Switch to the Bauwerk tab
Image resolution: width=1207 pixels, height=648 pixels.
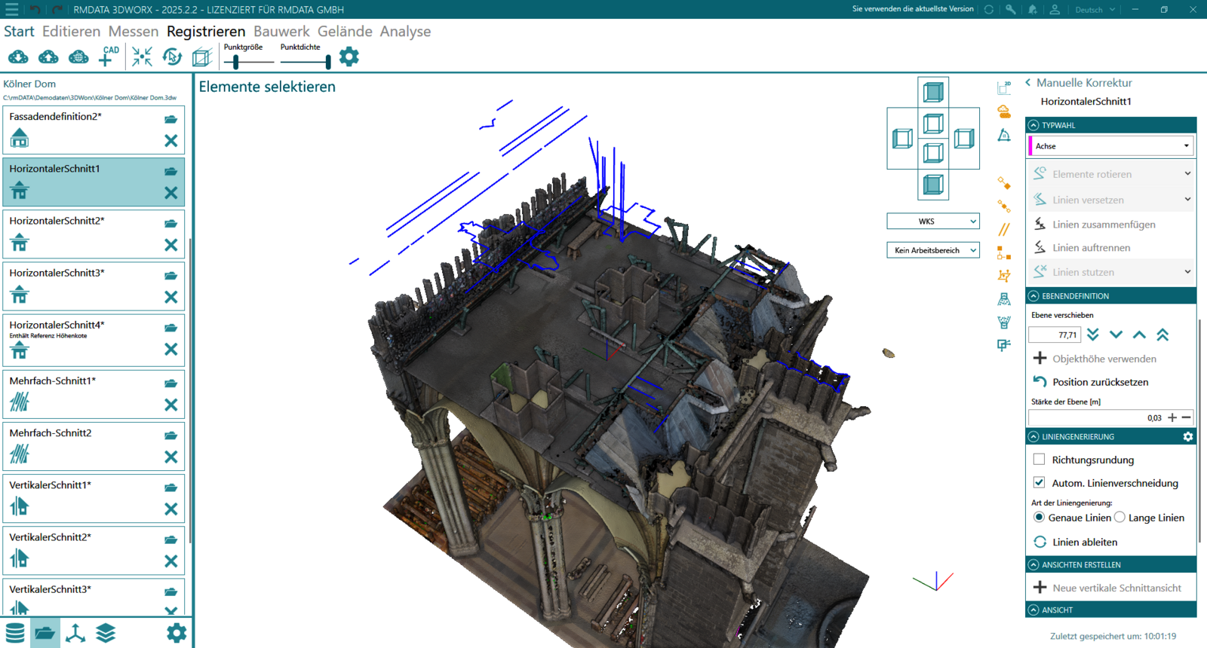(x=281, y=32)
